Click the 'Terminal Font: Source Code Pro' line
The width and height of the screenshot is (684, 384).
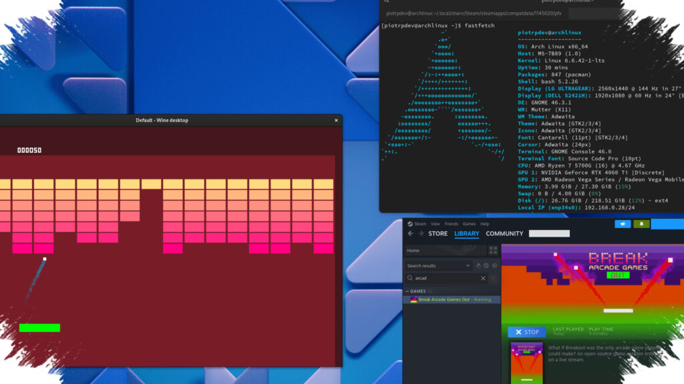pyautogui.click(x=579, y=159)
